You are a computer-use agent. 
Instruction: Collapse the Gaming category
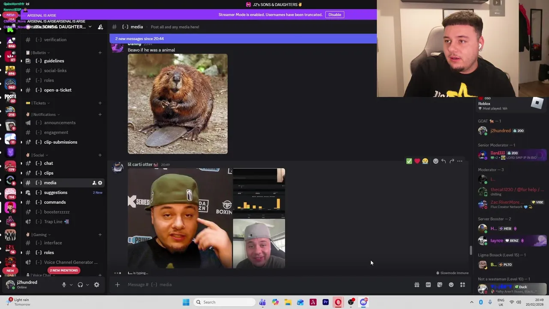(x=39, y=235)
